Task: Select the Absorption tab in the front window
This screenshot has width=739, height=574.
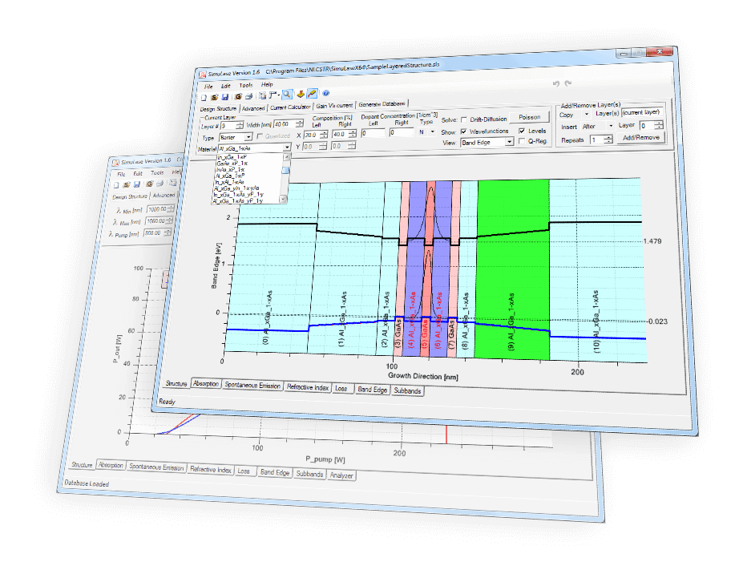Action: [206, 384]
